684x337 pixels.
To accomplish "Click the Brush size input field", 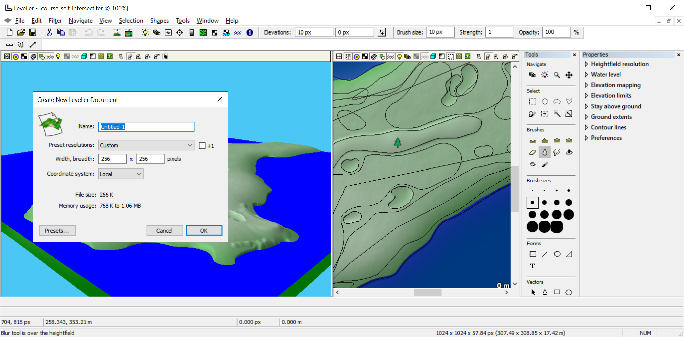I will (440, 32).
